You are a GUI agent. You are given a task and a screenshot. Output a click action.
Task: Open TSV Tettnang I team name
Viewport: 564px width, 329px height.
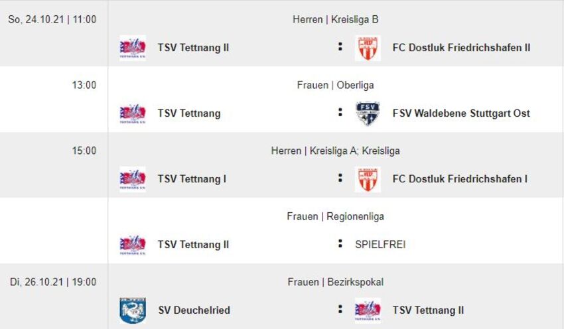pyautogui.click(x=192, y=179)
